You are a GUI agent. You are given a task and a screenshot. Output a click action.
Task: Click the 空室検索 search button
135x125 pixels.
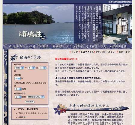30,102
